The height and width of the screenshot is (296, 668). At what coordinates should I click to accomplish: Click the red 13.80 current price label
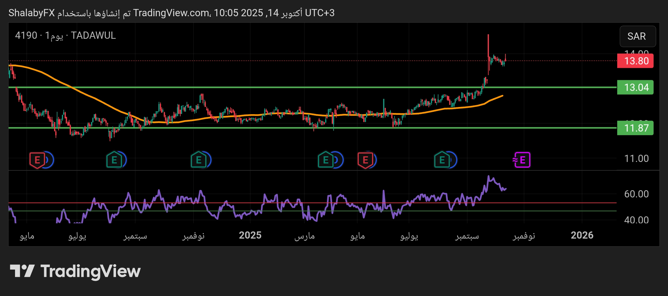tap(635, 61)
